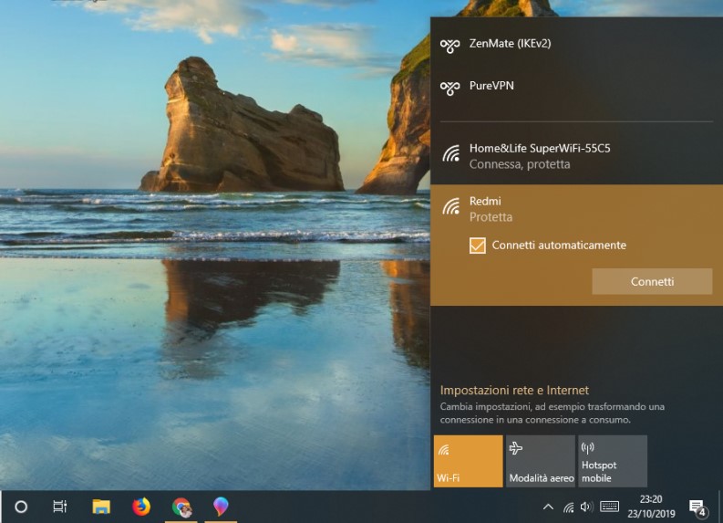Open Task View from taskbar
Viewport: 723px width, 523px height.
pos(60,507)
